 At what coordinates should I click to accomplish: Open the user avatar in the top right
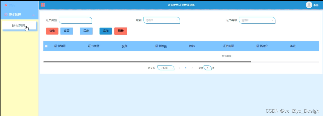click(x=309, y=5)
